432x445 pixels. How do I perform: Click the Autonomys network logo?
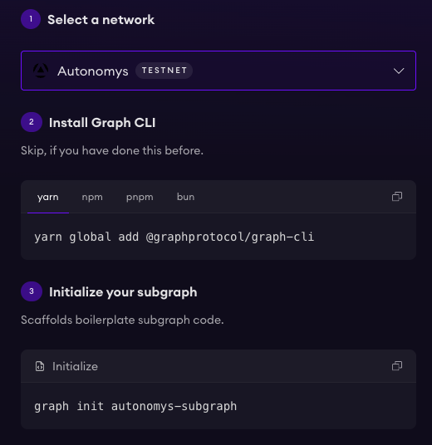point(41,71)
